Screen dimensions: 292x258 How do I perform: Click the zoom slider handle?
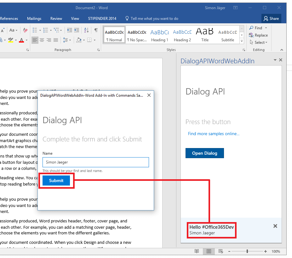(x=247, y=251)
